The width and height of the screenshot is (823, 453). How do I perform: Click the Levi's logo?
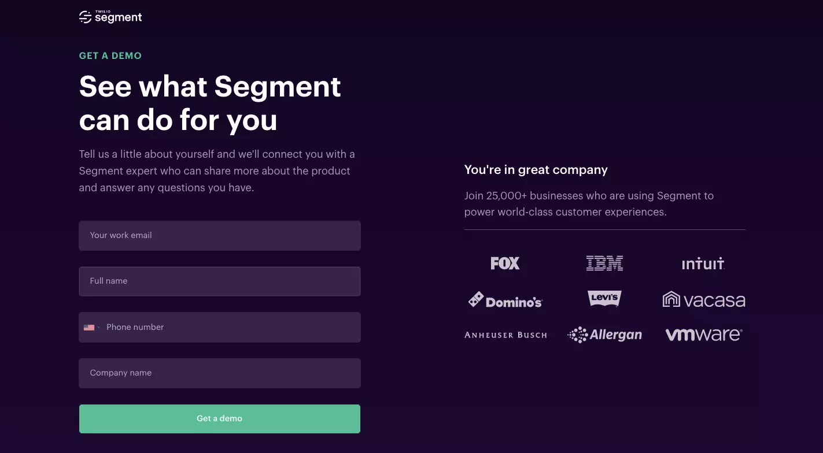(604, 298)
